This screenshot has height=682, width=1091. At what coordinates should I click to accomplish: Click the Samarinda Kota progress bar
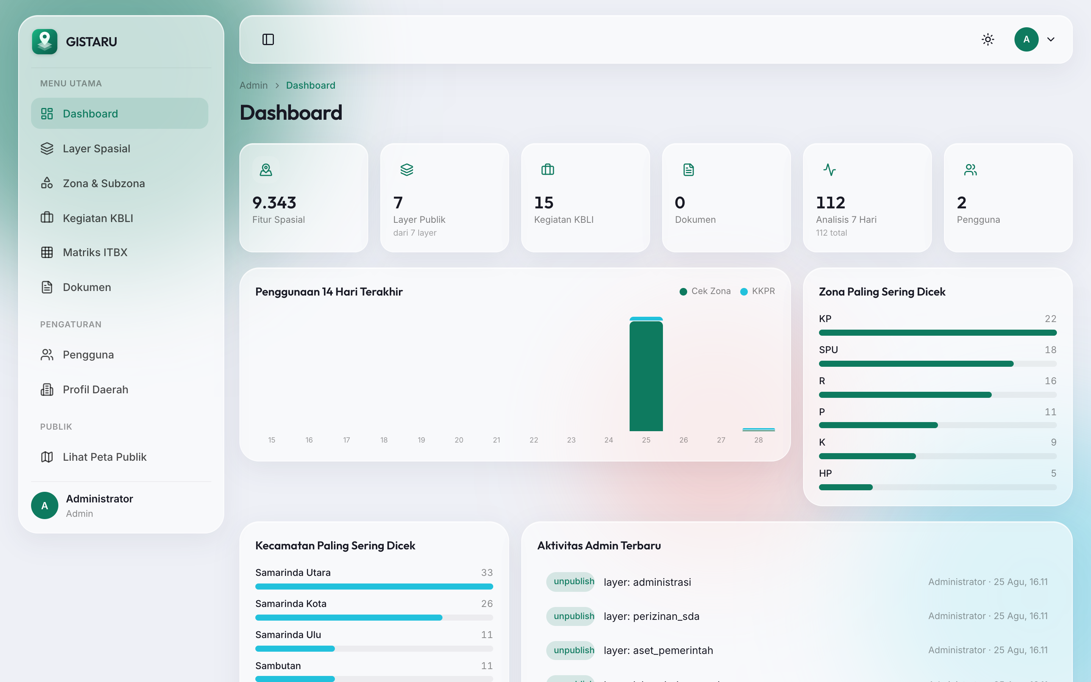374,618
